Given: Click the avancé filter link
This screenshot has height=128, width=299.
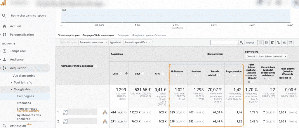Looking at the screenshot, I should click(251, 42).
